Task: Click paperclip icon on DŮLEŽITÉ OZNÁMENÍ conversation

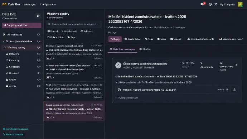Action: pos(54,58)
